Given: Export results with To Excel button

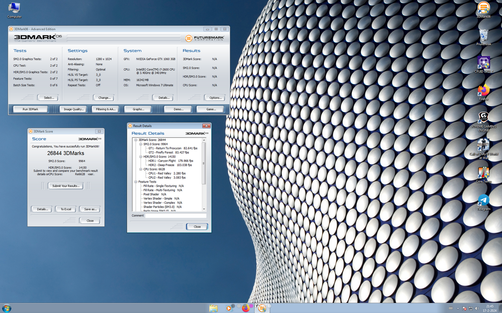Looking at the screenshot, I should tap(66, 209).
